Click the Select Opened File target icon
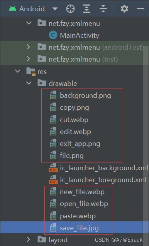Viewport: 149px width, 246px height. click(x=70, y=8)
